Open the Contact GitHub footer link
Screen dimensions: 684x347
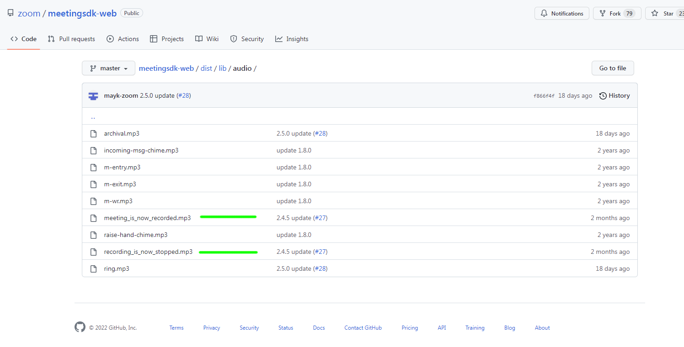(363, 328)
